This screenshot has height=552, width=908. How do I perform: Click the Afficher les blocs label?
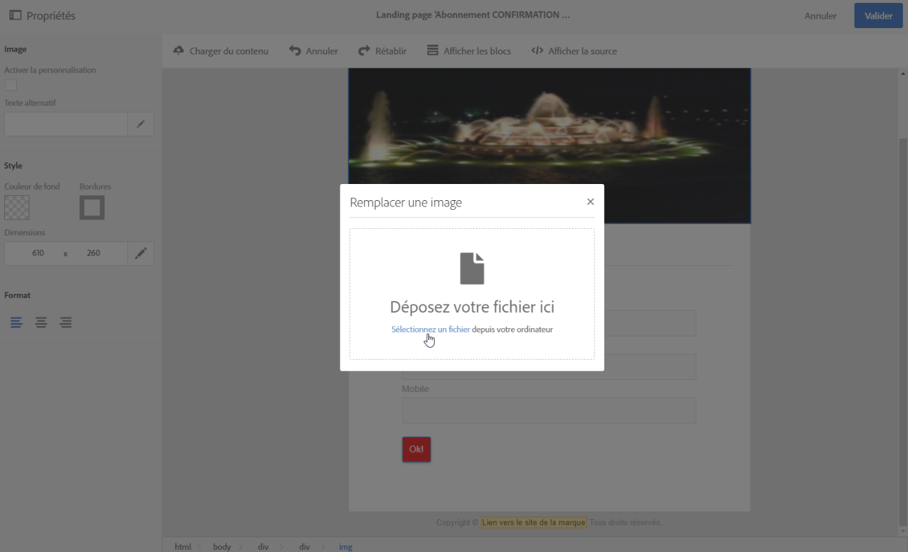(477, 51)
